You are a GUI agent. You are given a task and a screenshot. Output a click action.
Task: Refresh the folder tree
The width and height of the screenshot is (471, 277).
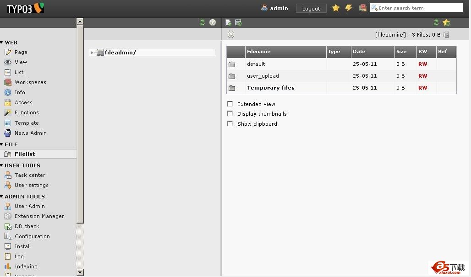(202, 22)
